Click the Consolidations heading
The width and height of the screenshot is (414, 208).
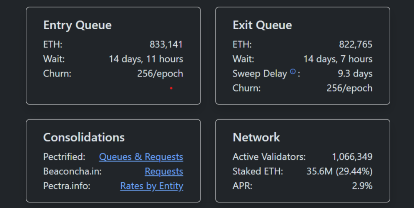point(84,137)
